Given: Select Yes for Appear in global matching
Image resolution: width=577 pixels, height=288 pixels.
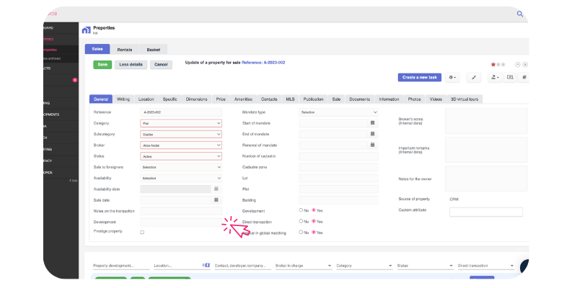Looking at the screenshot, I should pos(314,233).
